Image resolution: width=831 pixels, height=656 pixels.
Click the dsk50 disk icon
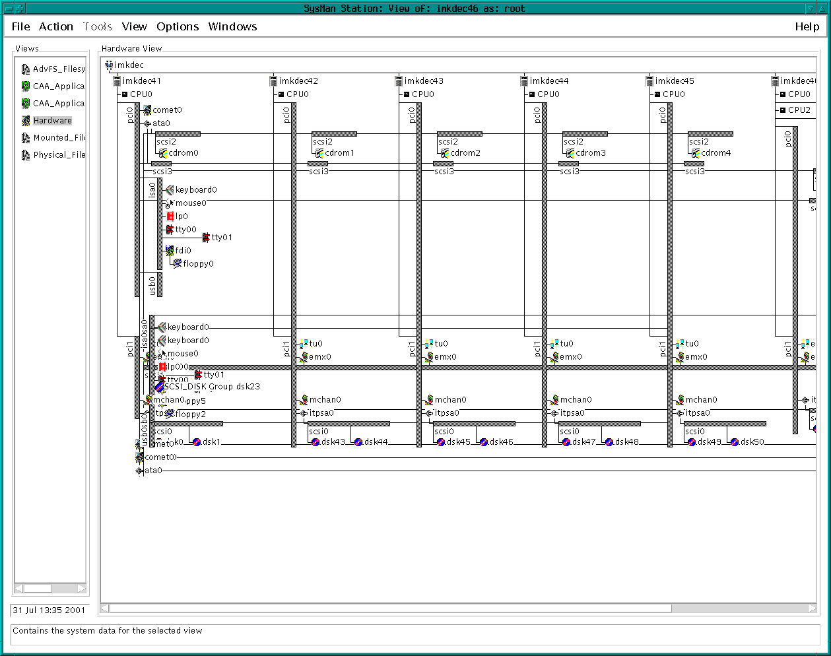click(735, 442)
